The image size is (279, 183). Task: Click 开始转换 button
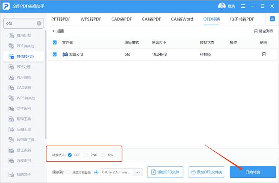pos(253,172)
